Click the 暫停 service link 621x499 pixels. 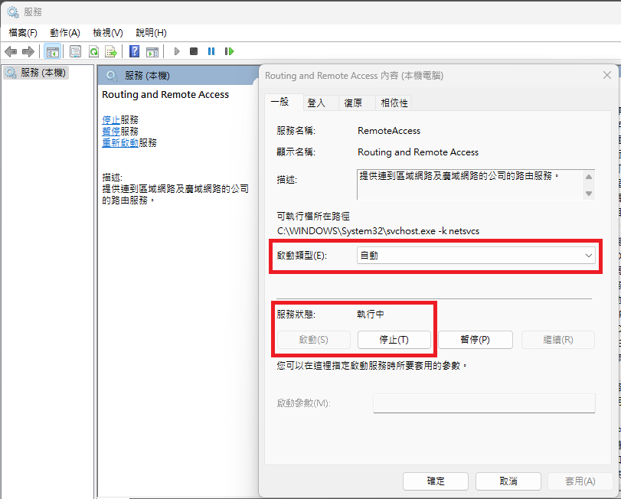coord(111,132)
